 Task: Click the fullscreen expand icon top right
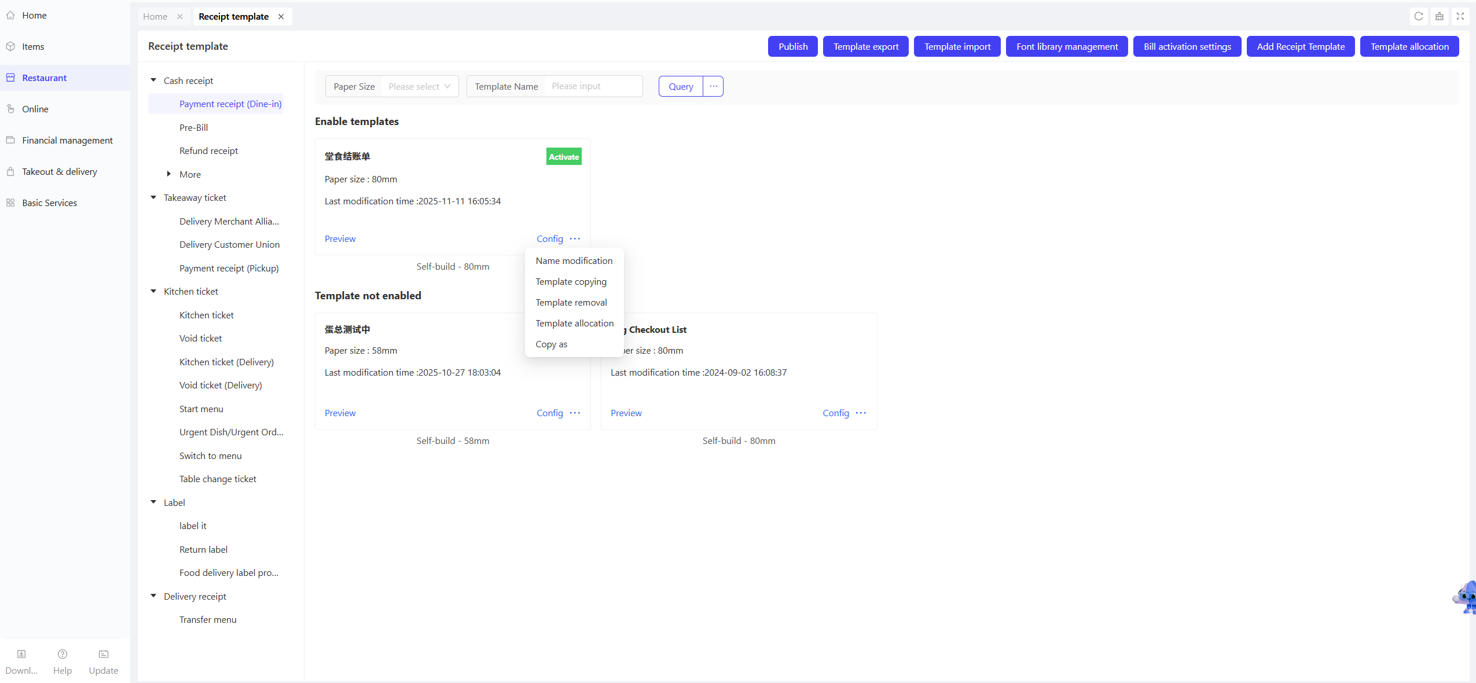click(1460, 16)
